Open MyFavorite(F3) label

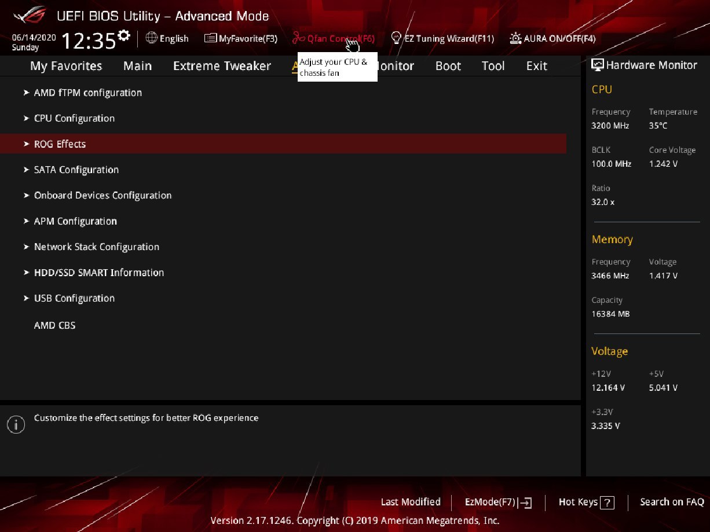(x=248, y=39)
